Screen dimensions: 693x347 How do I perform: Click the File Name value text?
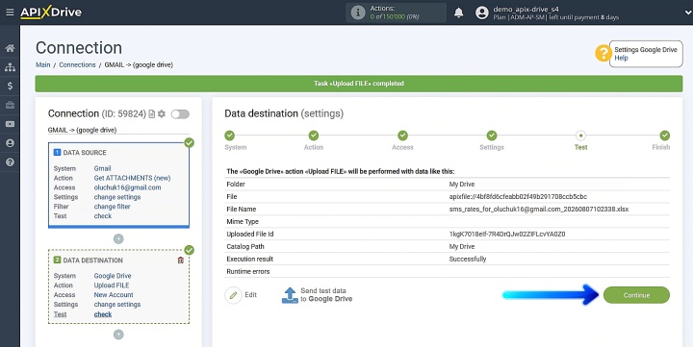pyautogui.click(x=539, y=209)
